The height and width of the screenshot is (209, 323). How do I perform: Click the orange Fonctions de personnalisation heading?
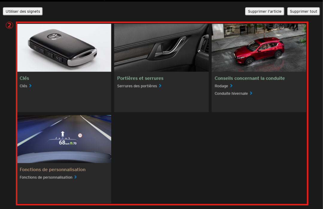53,169
